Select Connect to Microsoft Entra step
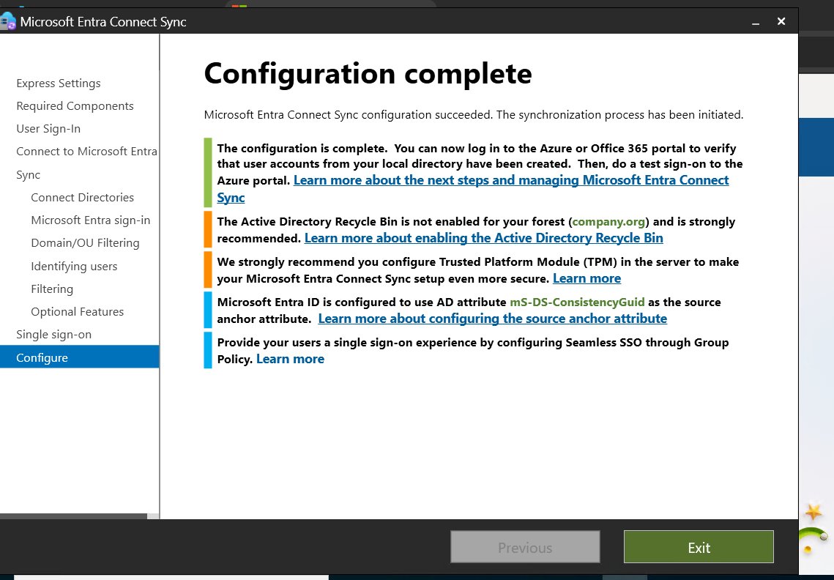This screenshot has height=580, width=834. click(86, 152)
